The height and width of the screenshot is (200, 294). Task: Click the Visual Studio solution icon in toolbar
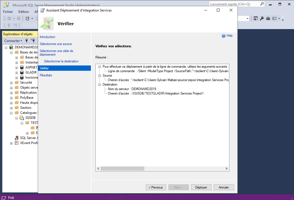(x=256, y=18)
